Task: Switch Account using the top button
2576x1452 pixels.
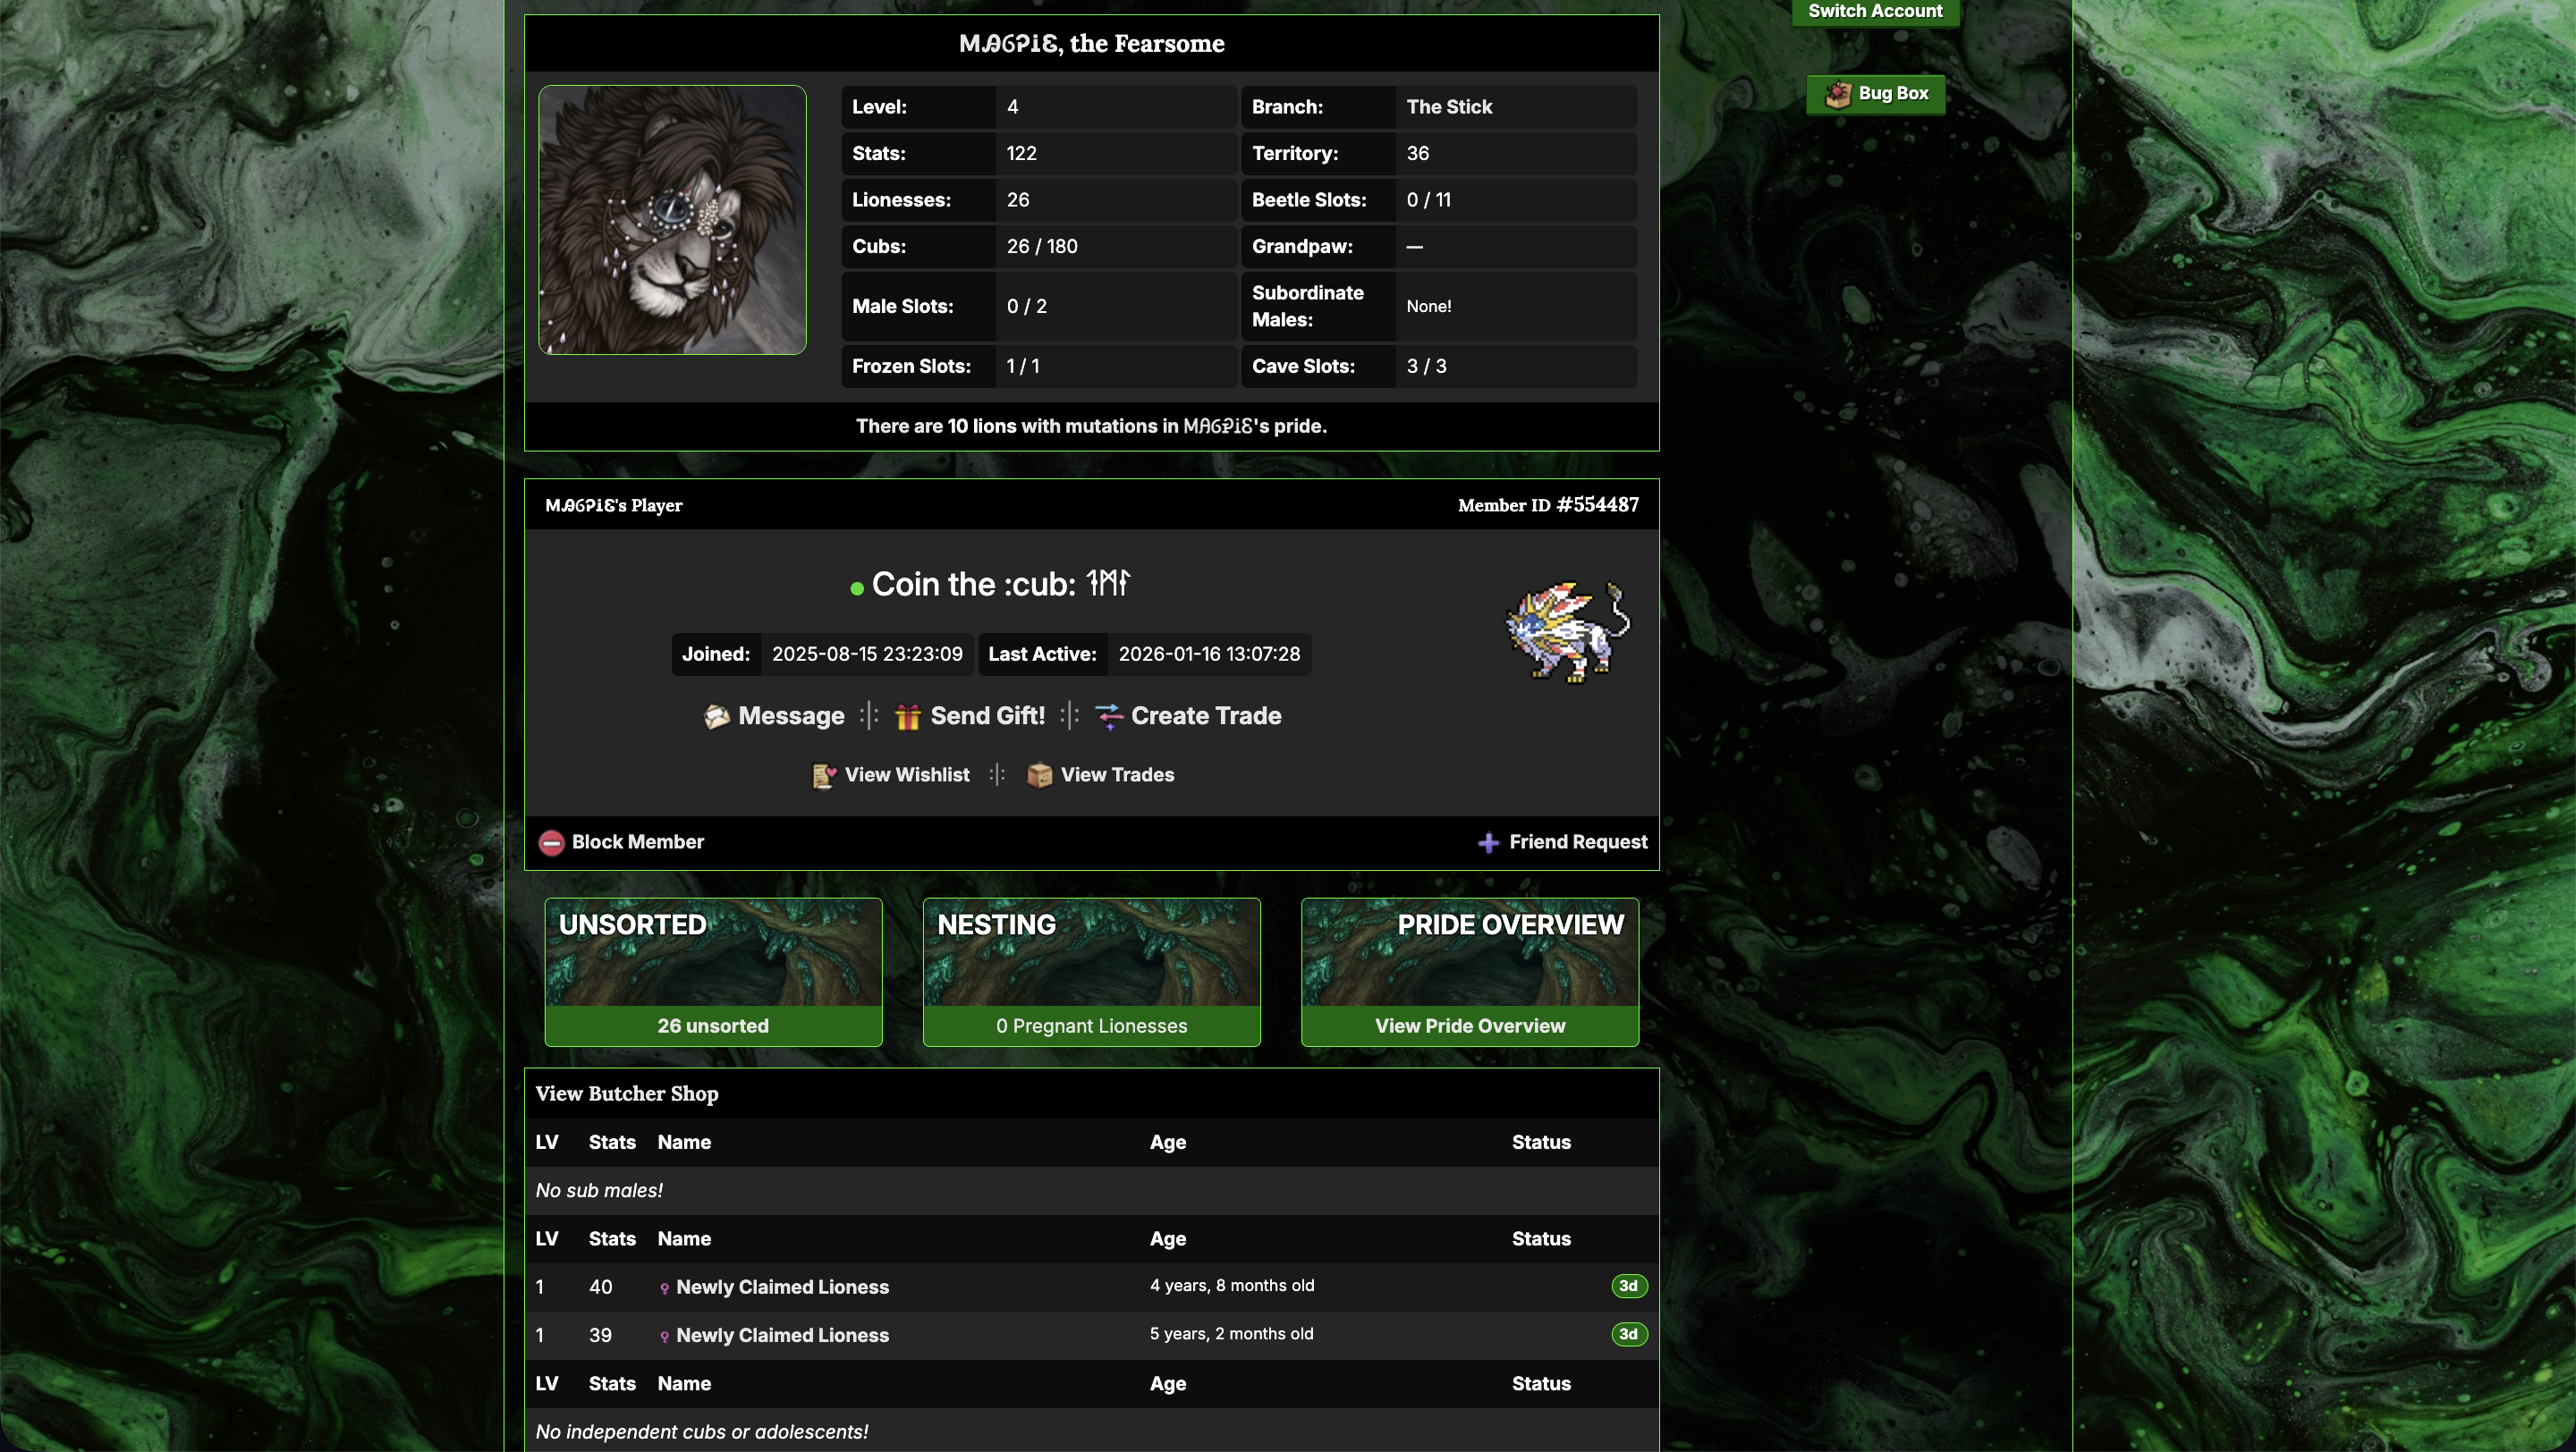Action: pos(1875,12)
